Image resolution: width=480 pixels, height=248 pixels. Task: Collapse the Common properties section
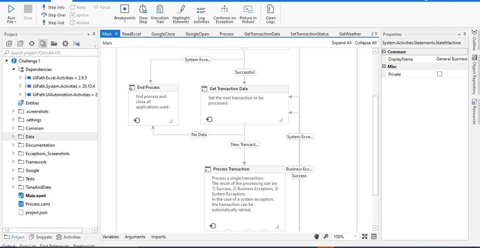[384, 52]
